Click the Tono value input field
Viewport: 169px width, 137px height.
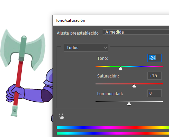point(155,58)
